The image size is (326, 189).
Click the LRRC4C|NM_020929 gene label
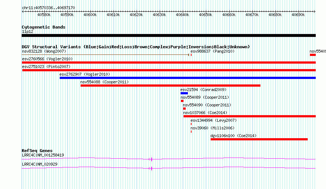40,164
